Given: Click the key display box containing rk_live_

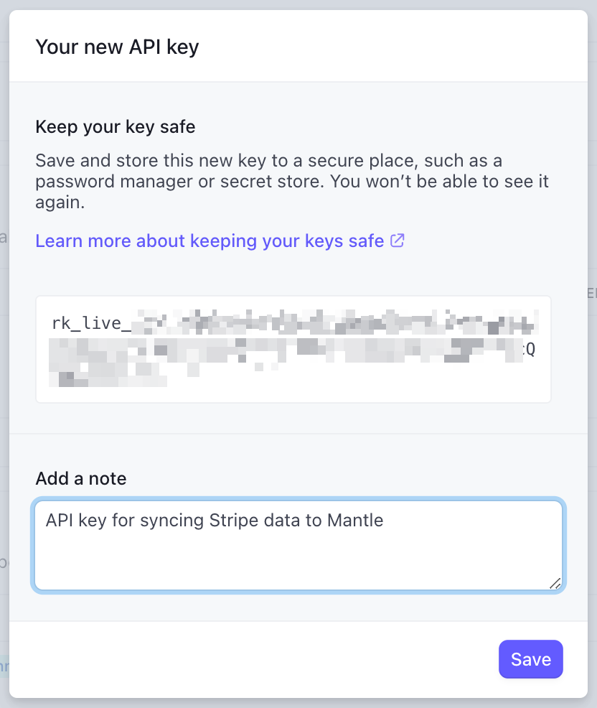Looking at the screenshot, I should [293, 349].
